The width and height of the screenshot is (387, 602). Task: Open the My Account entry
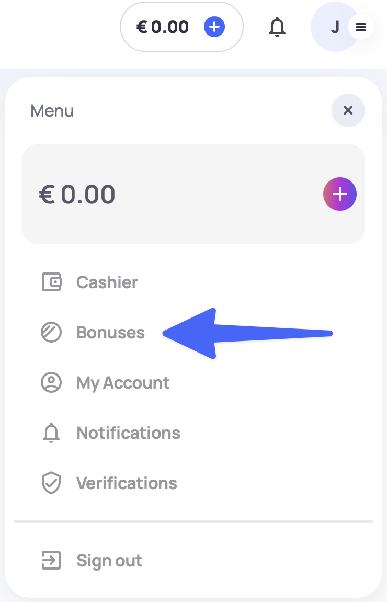[123, 383]
